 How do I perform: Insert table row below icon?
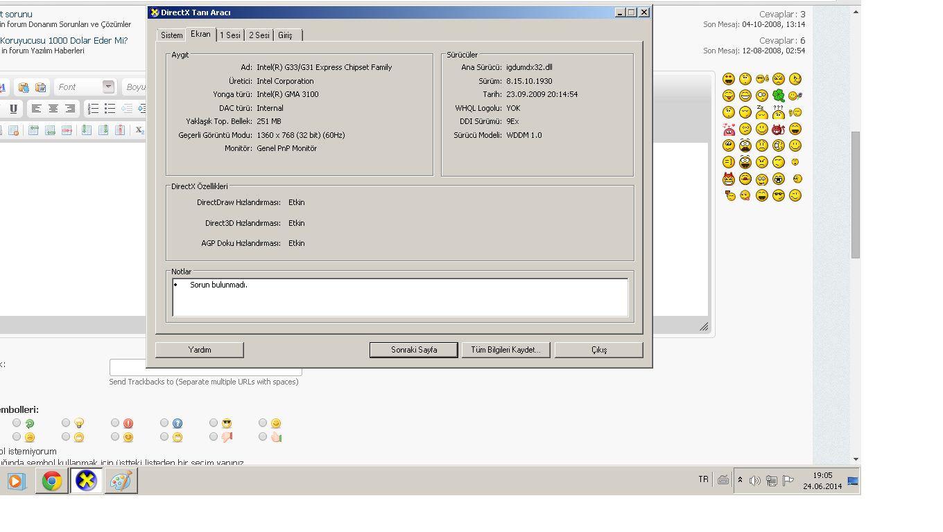click(x=50, y=130)
